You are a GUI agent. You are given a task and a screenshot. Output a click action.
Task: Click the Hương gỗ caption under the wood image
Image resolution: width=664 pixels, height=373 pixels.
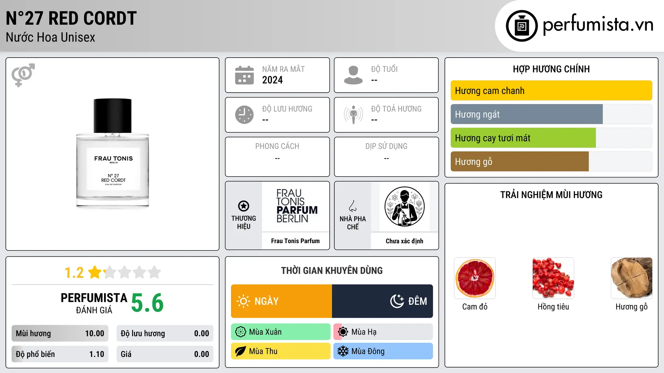pos(632,307)
